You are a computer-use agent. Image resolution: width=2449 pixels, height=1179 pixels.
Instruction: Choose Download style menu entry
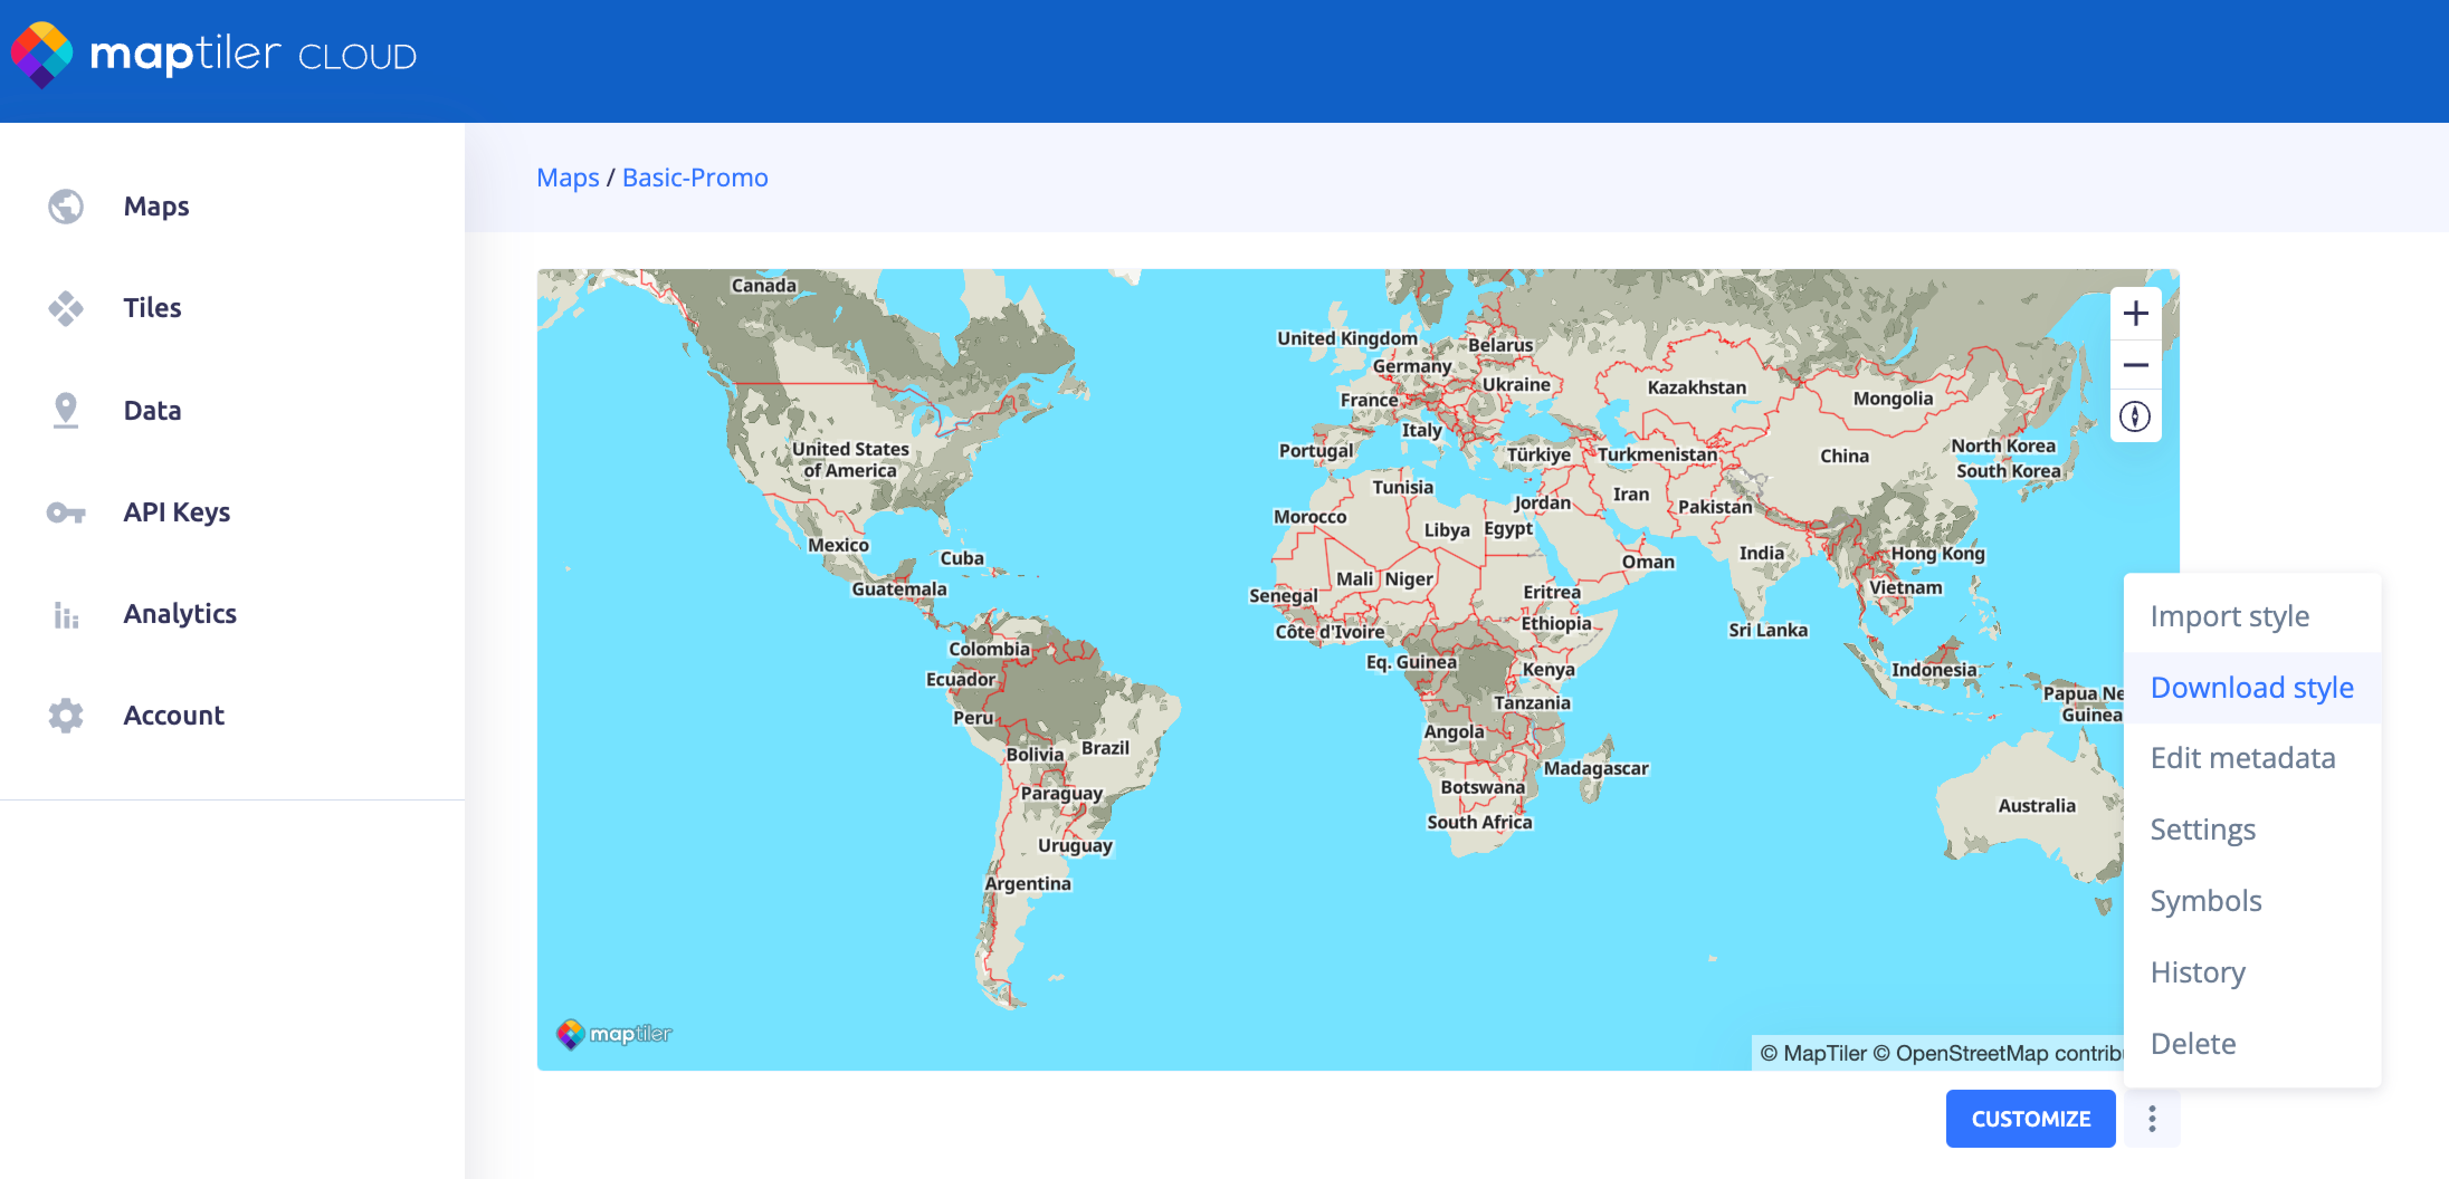(2251, 688)
